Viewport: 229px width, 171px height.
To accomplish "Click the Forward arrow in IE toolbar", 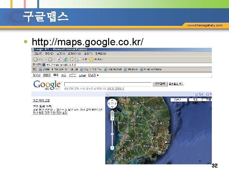I will click(50, 59).
